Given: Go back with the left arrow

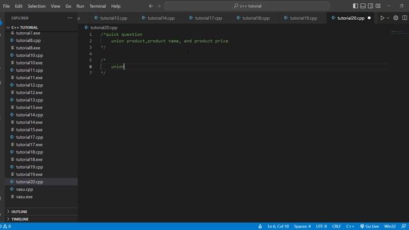Looking at the screenshot, I should (x=151, y=6).
